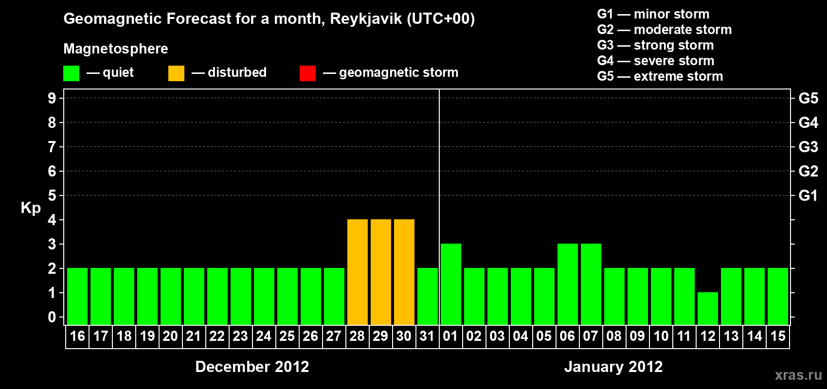Click the 'G1 — minor storm' legend line
The image size is (827, 389).
tap(653, 14)
